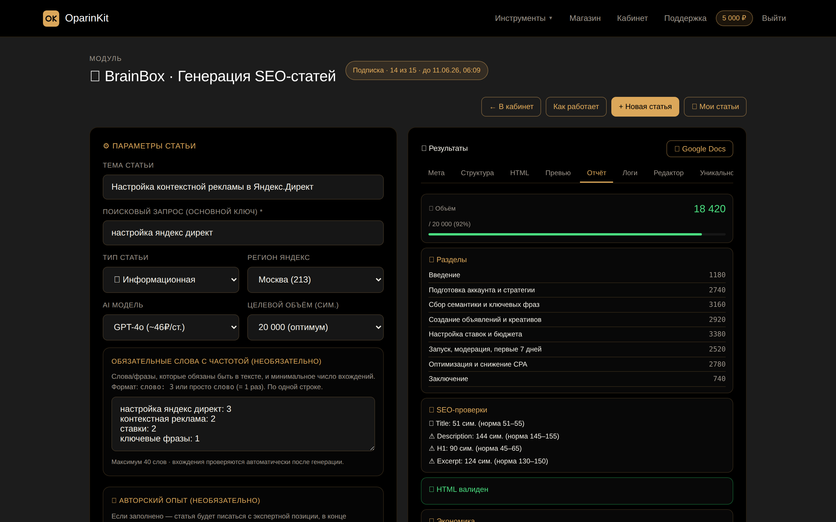Open the Регион Яндекс select box

point(316,280)
